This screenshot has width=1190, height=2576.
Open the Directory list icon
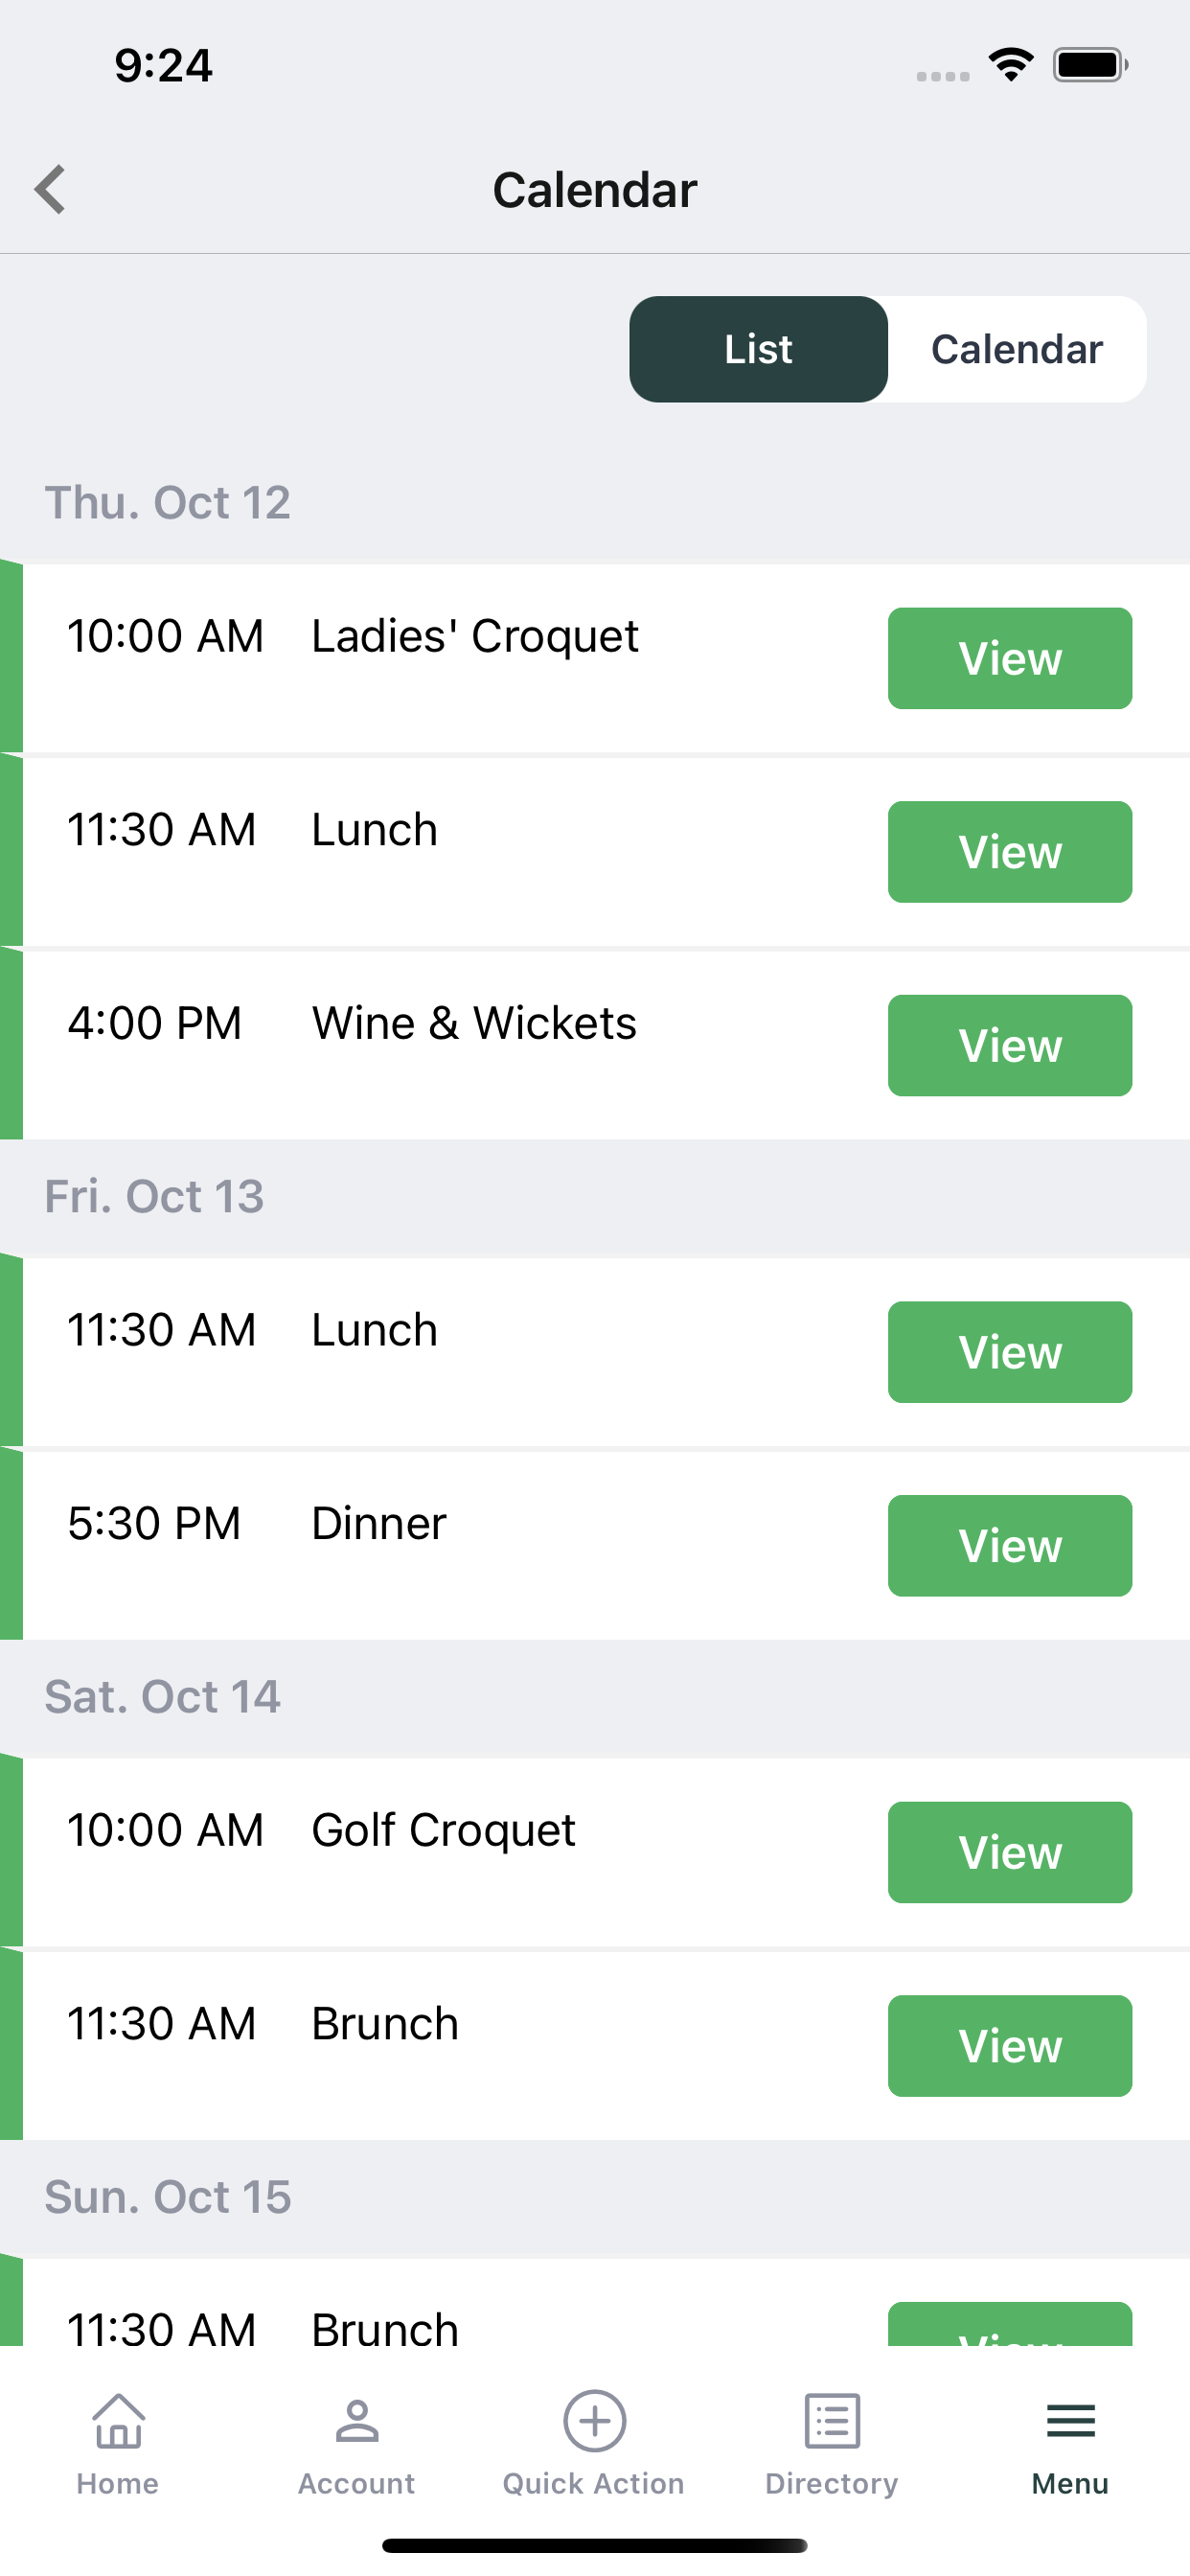point(832,2420)
